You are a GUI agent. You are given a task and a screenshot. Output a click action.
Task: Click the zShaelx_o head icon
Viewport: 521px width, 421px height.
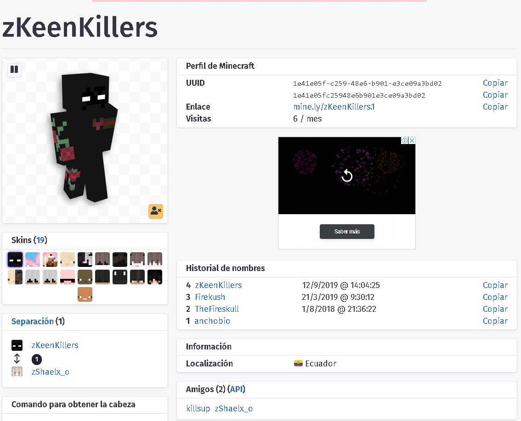coord(17,371)
